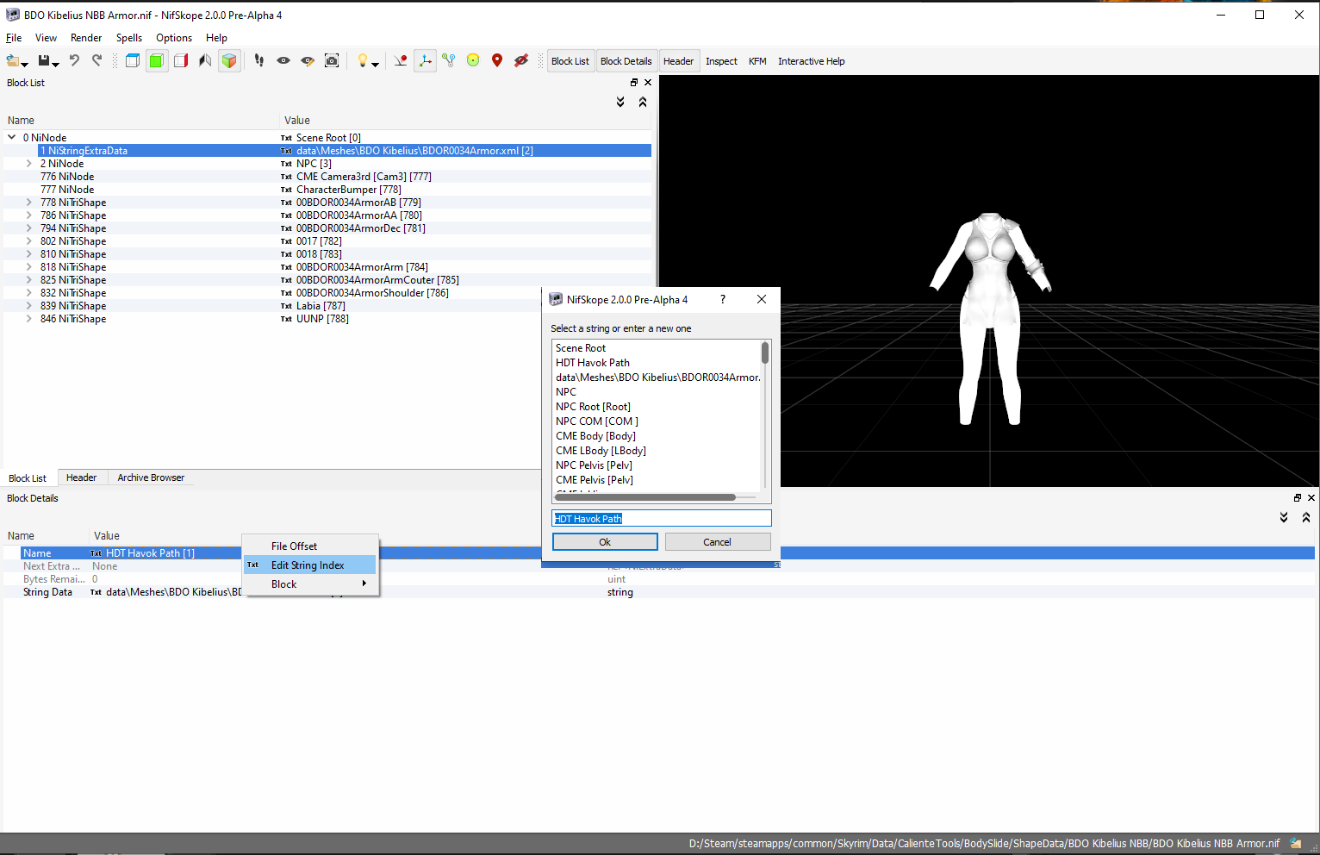The image size is (1320, 855).
Task: Select the 776 NiNode row
Action: 327,176
